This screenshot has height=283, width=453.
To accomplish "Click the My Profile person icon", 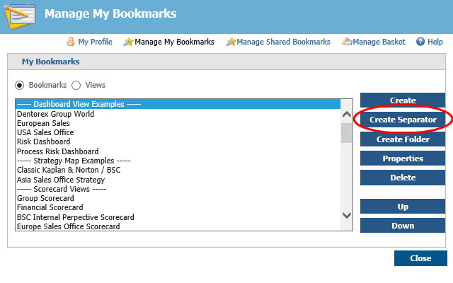I will pyautogui.click(x=71, y=42).
